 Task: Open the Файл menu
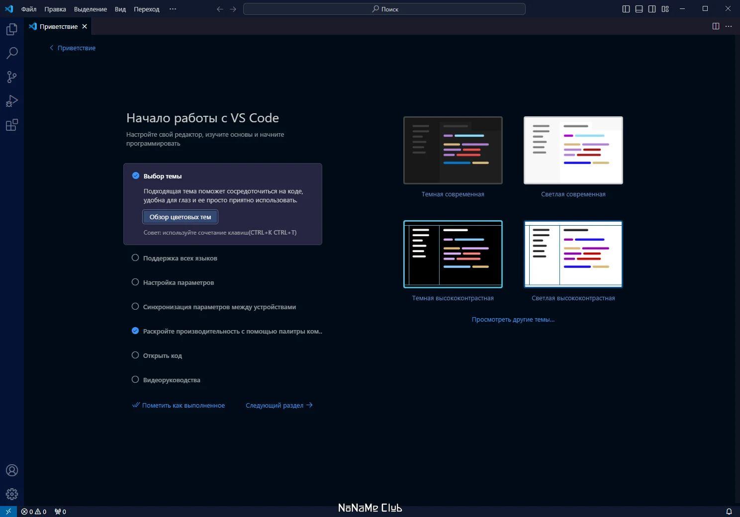[x=29, y=9]
